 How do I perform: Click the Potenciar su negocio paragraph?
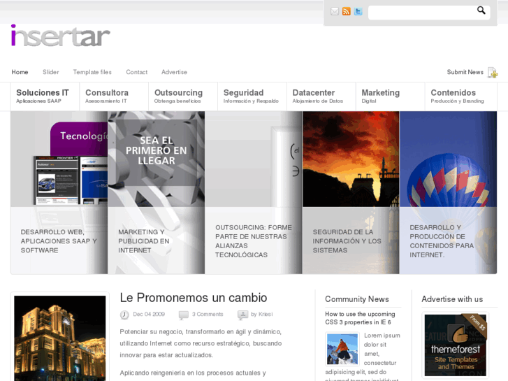(201, 343)
